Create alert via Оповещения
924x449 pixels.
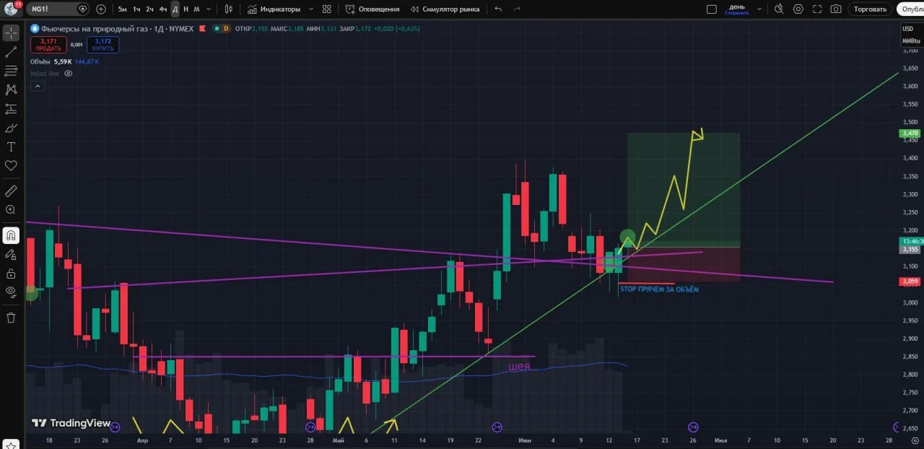point(372,9)
